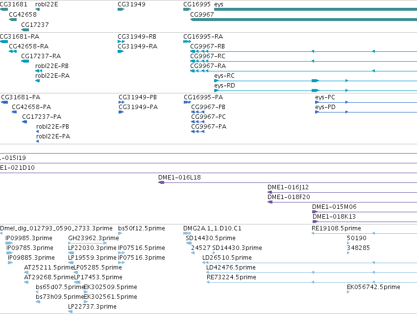
Task: Select transcript CG31681-RA
Action: (x=20, y=36)
